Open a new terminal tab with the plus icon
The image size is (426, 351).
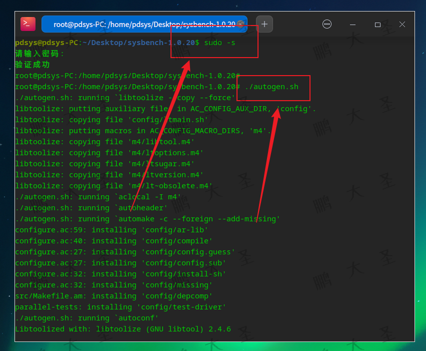264,24
